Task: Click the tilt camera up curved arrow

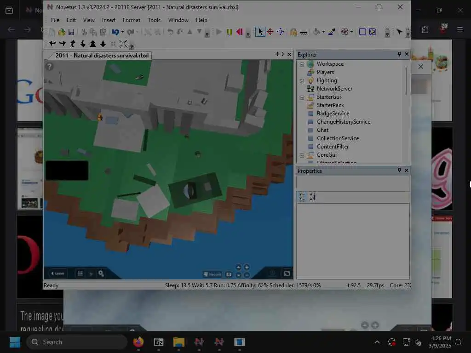Action: click(73, 44)
